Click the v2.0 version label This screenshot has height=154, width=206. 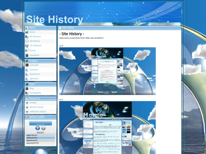pos(61,46)
